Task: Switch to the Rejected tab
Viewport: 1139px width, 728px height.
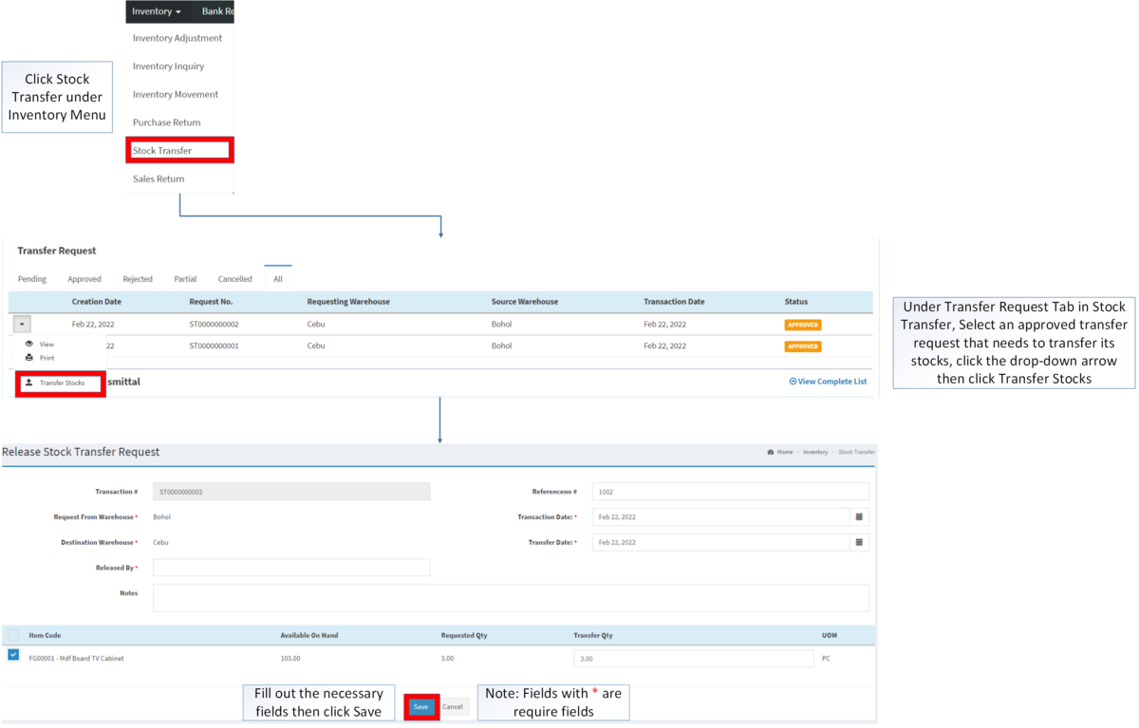Action: click(x=138, y=278)
